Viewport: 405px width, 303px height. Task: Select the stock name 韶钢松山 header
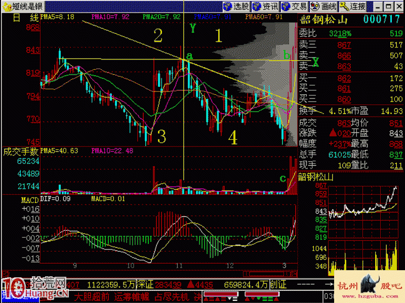point(323,20)
